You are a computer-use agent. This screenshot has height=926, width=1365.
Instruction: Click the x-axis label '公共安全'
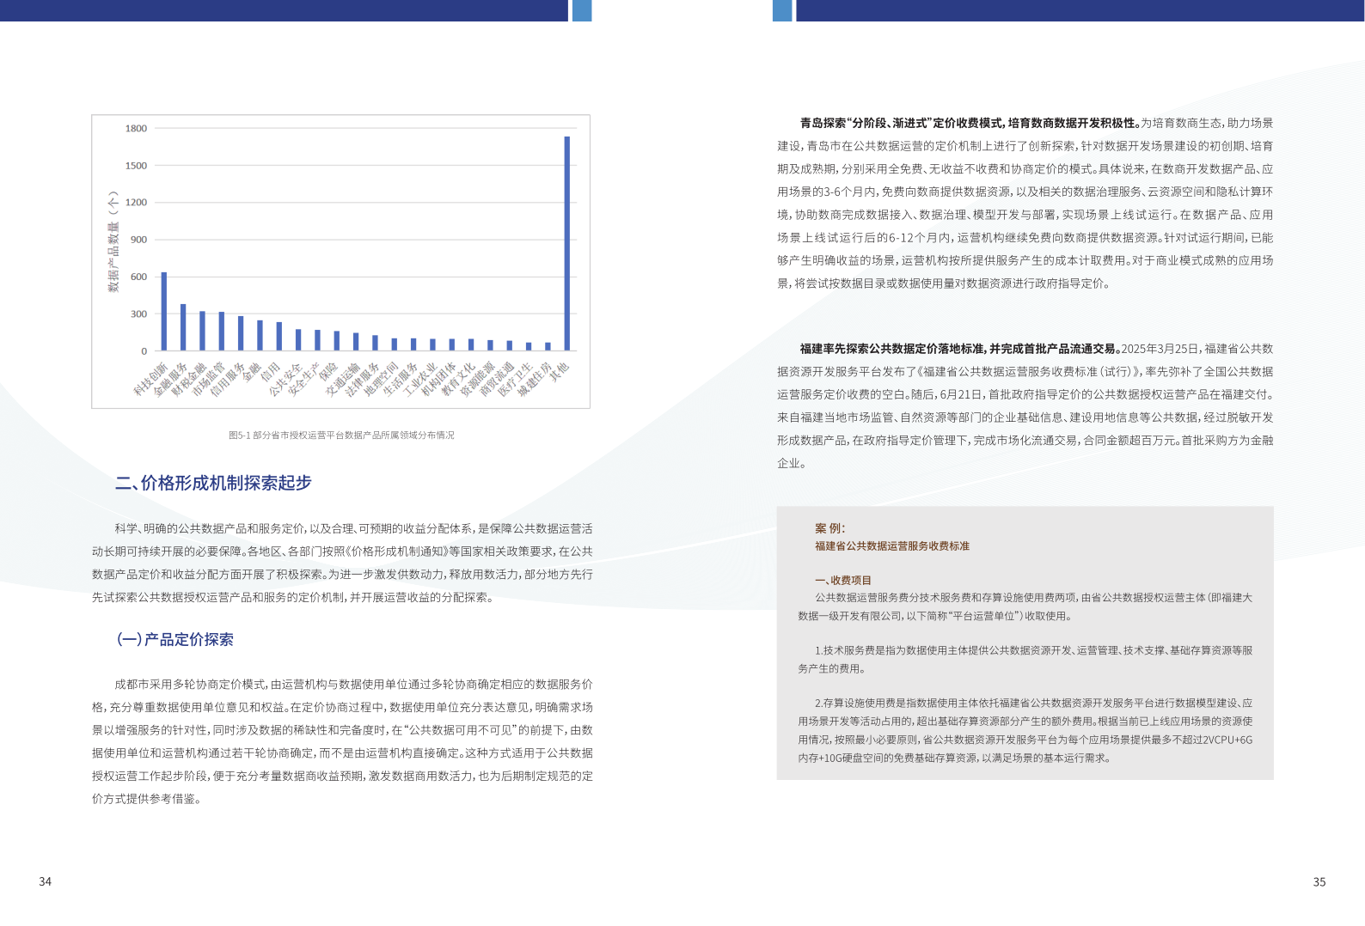pyautogui.click(x=285, y=379)
